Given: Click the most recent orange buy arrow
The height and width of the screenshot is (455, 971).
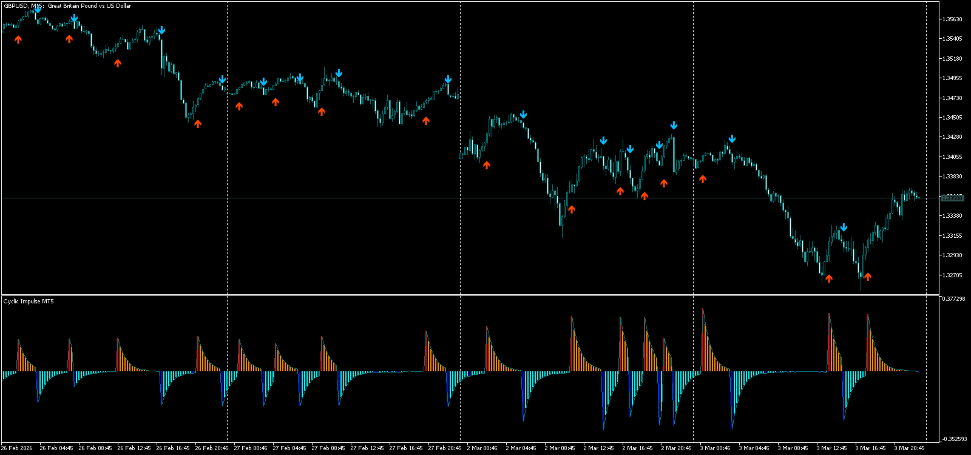Looking at the screenshot, I should click(x=868, y=277).
